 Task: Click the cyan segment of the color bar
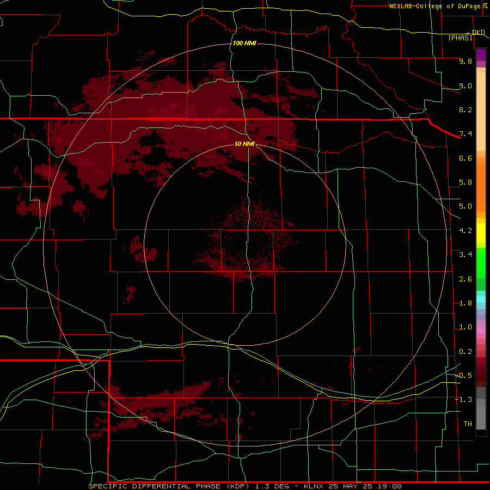[x=481, y=299]
